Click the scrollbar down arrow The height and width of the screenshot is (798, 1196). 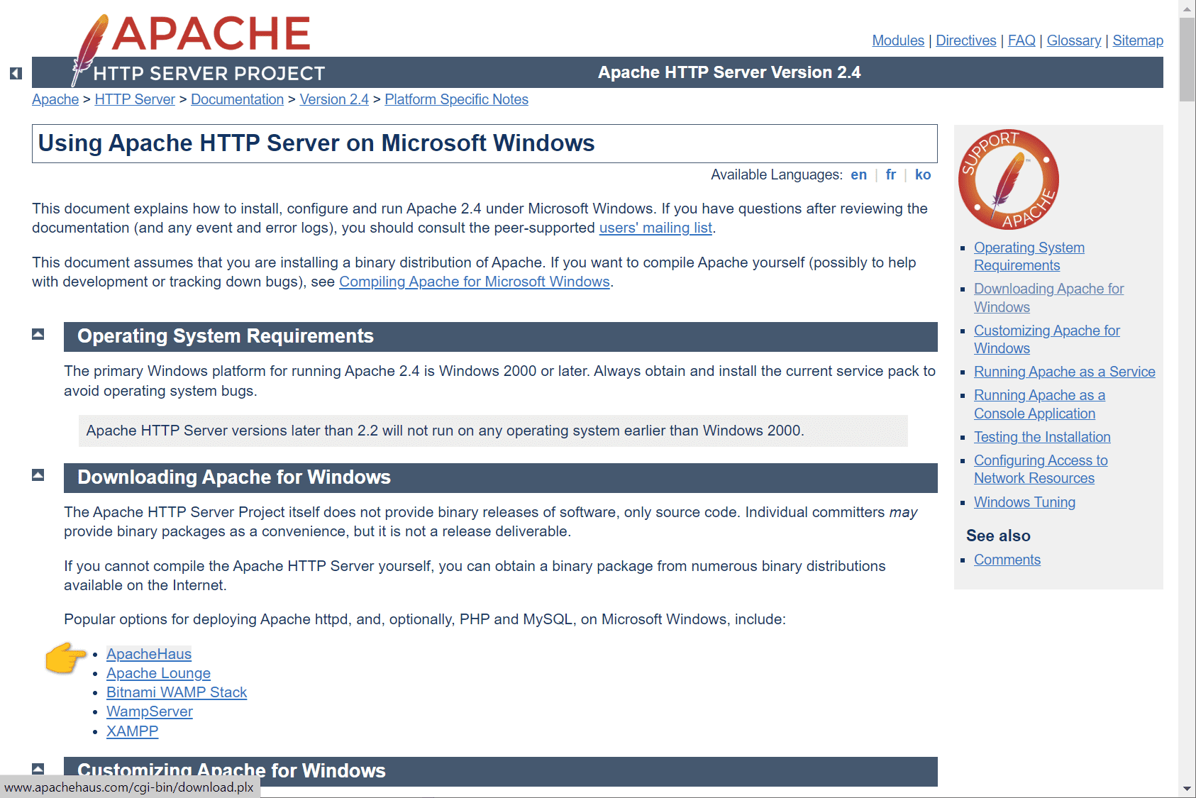point(1187,789)
